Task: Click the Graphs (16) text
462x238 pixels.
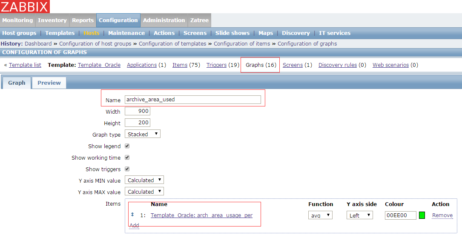Action: (x=261, y=65)
